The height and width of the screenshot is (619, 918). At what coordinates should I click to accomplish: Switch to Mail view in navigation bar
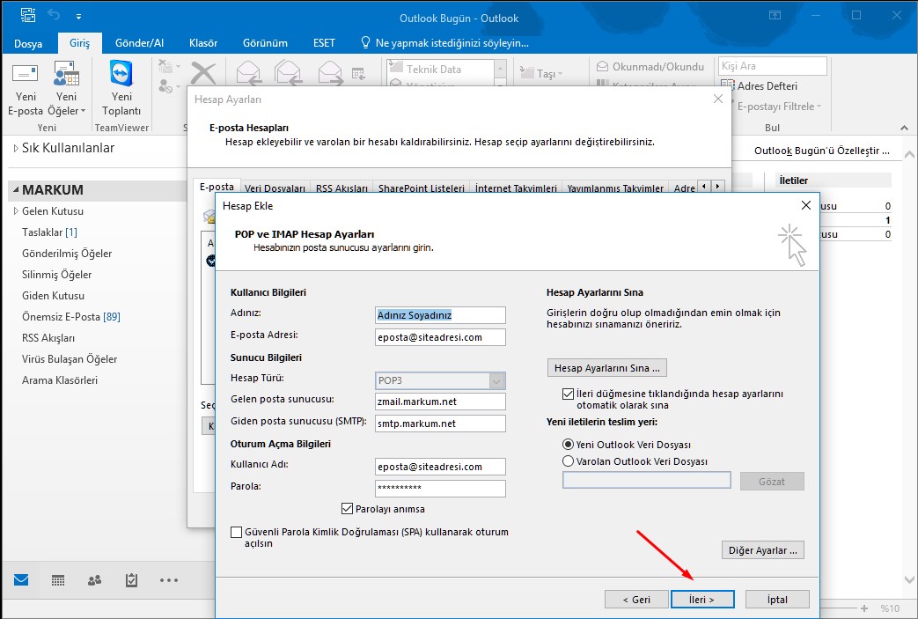(x=21, y=580)
